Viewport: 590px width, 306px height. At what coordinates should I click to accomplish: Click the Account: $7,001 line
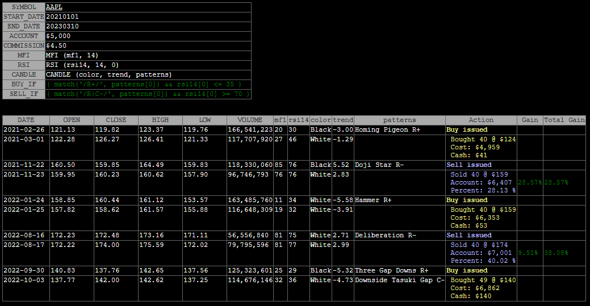[482, 253]
